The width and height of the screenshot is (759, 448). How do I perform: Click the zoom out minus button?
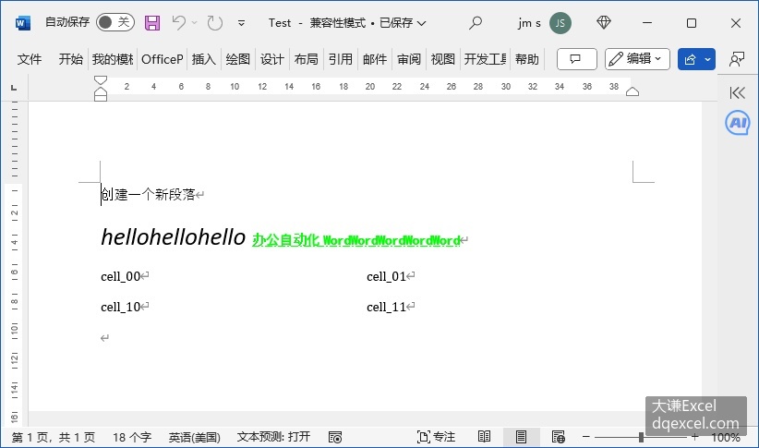[585, 437]
